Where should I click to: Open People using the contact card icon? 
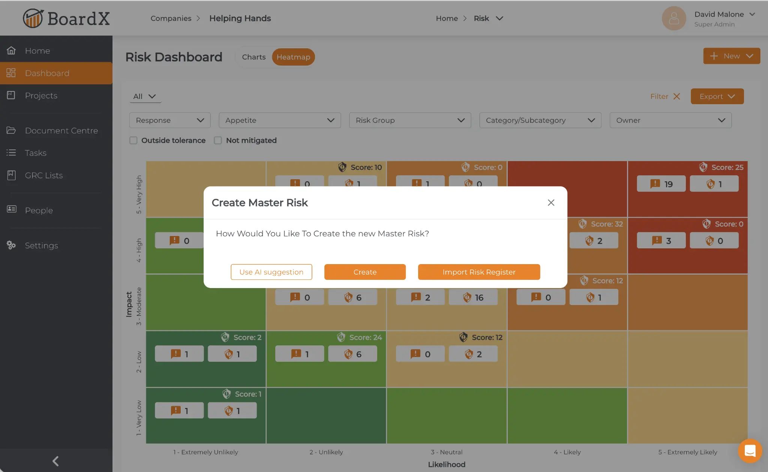point(11,210)
